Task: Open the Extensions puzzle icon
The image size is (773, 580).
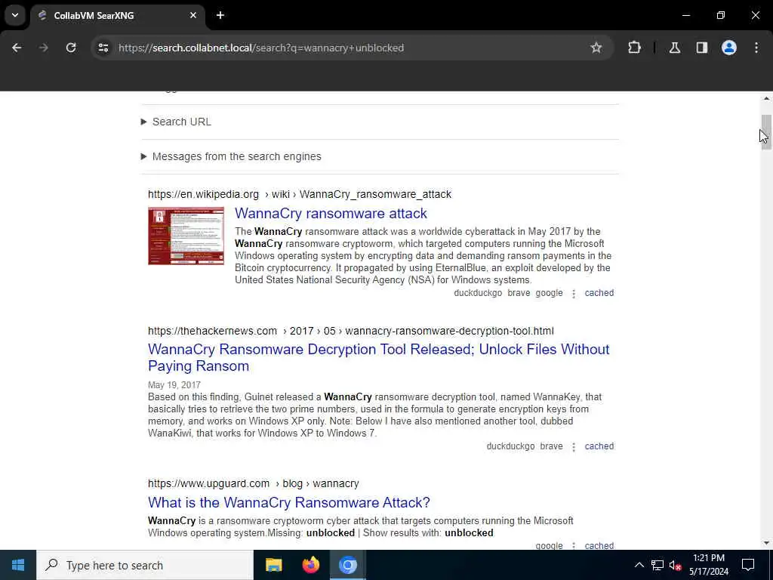Action: [634, 48]
